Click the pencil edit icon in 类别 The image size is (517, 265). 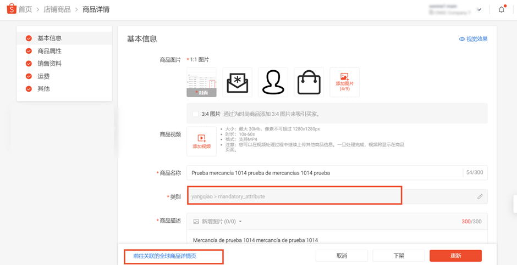(x=480, y=196)
